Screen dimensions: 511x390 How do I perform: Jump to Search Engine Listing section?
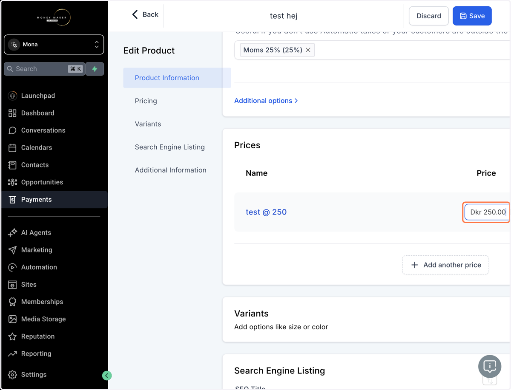[170, 147]
